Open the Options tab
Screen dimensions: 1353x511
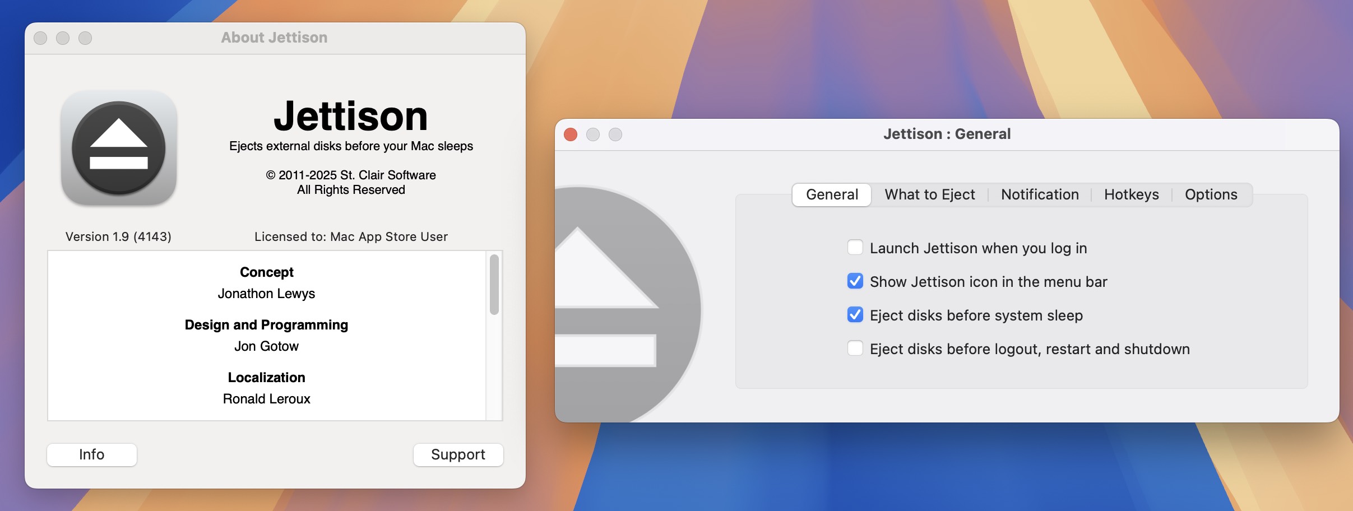coord(1211,194)
